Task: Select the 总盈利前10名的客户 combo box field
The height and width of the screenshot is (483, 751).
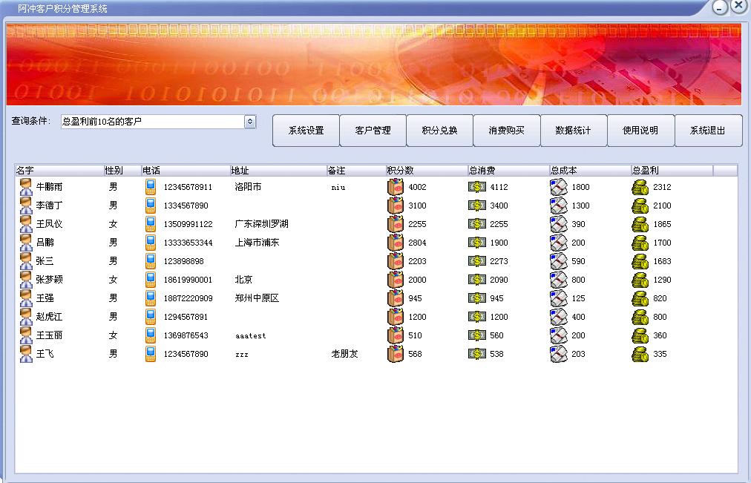Action: 152,121
